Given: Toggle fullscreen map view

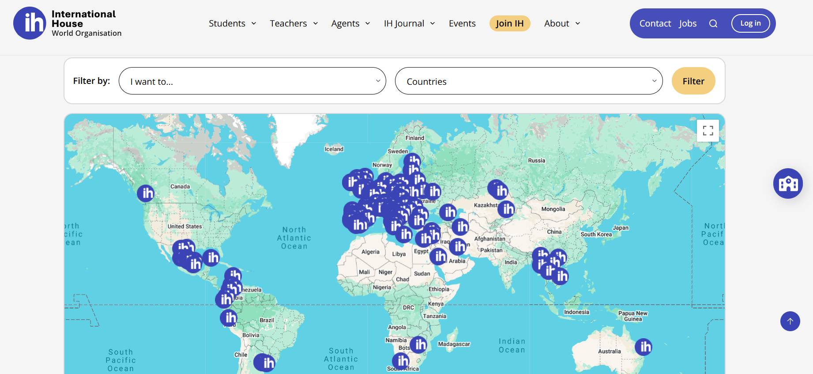Looking at the screenshot, I should [x=708, y=131].
